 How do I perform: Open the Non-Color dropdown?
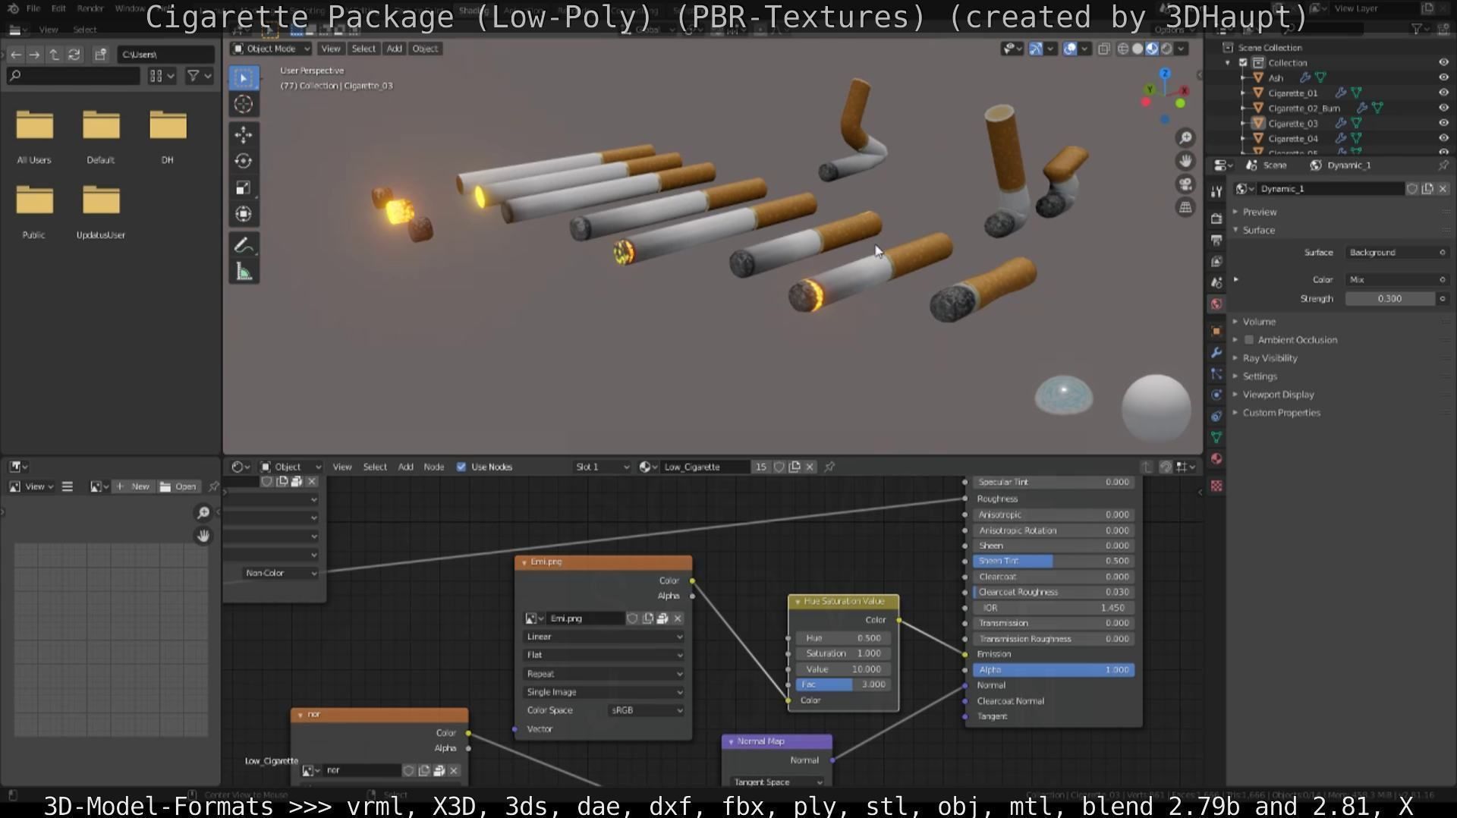pos(280,573)
